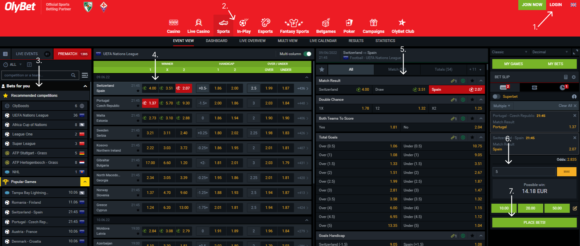Image resolution: width=580 pixels, height=246 pixels.
Task: Collapse the Popular Games section
Action: [x=85, y=182]
